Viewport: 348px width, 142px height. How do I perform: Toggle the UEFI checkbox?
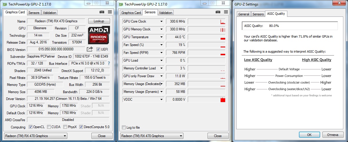coord(98,49)
